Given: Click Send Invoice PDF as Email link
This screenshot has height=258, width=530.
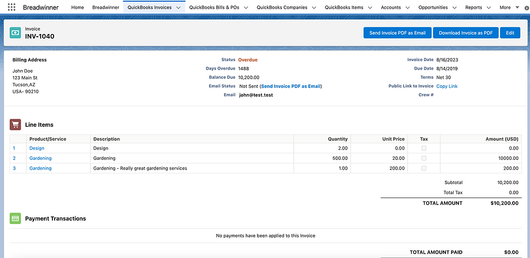Looking at the screenshot, I should (291, 86).
